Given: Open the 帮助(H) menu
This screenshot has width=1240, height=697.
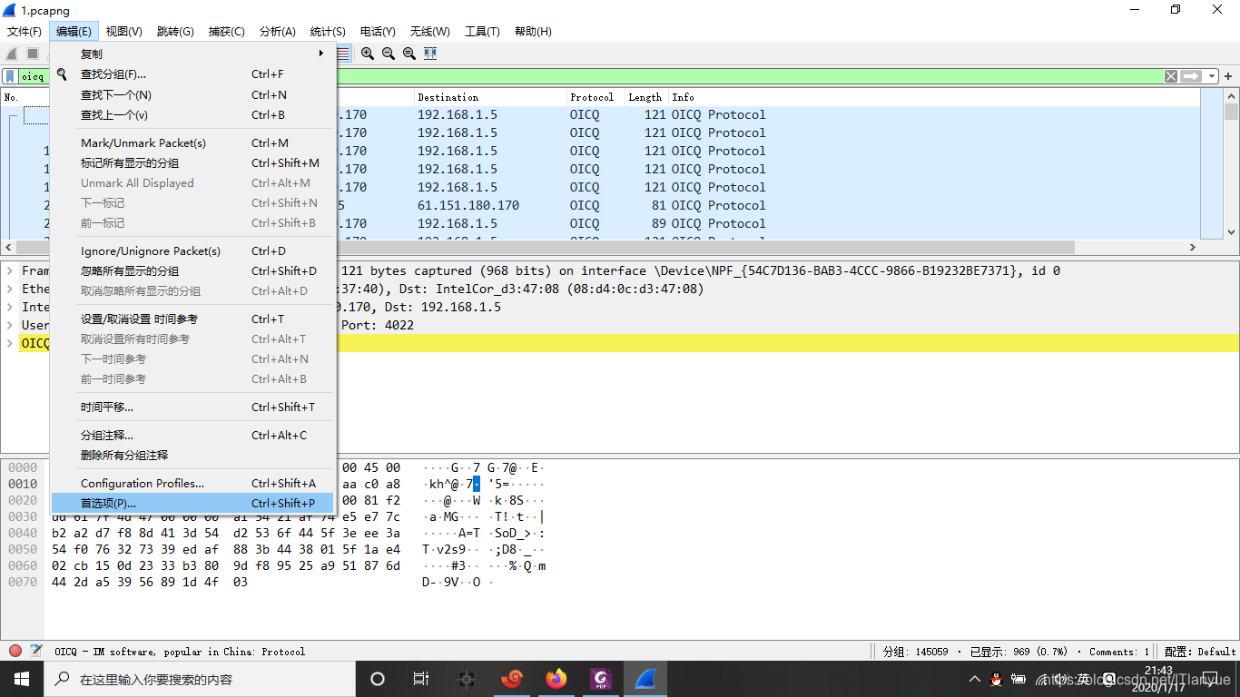Looking at the screenshot, I should coord(533,31).
